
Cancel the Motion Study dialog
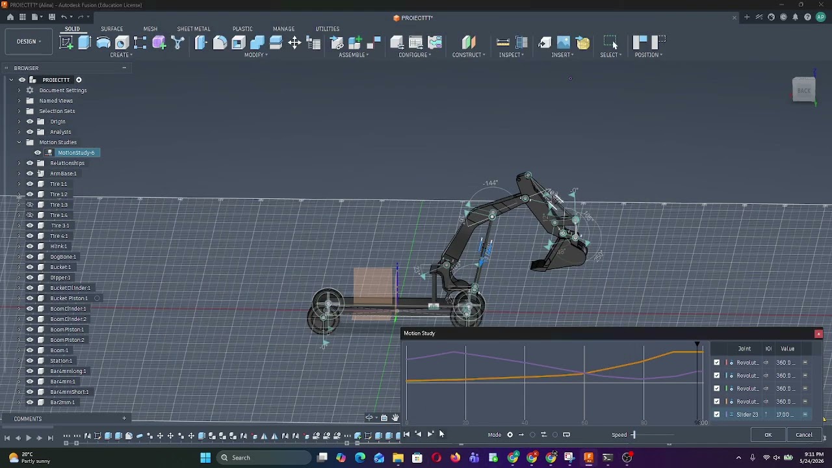(x=804, y=435)
